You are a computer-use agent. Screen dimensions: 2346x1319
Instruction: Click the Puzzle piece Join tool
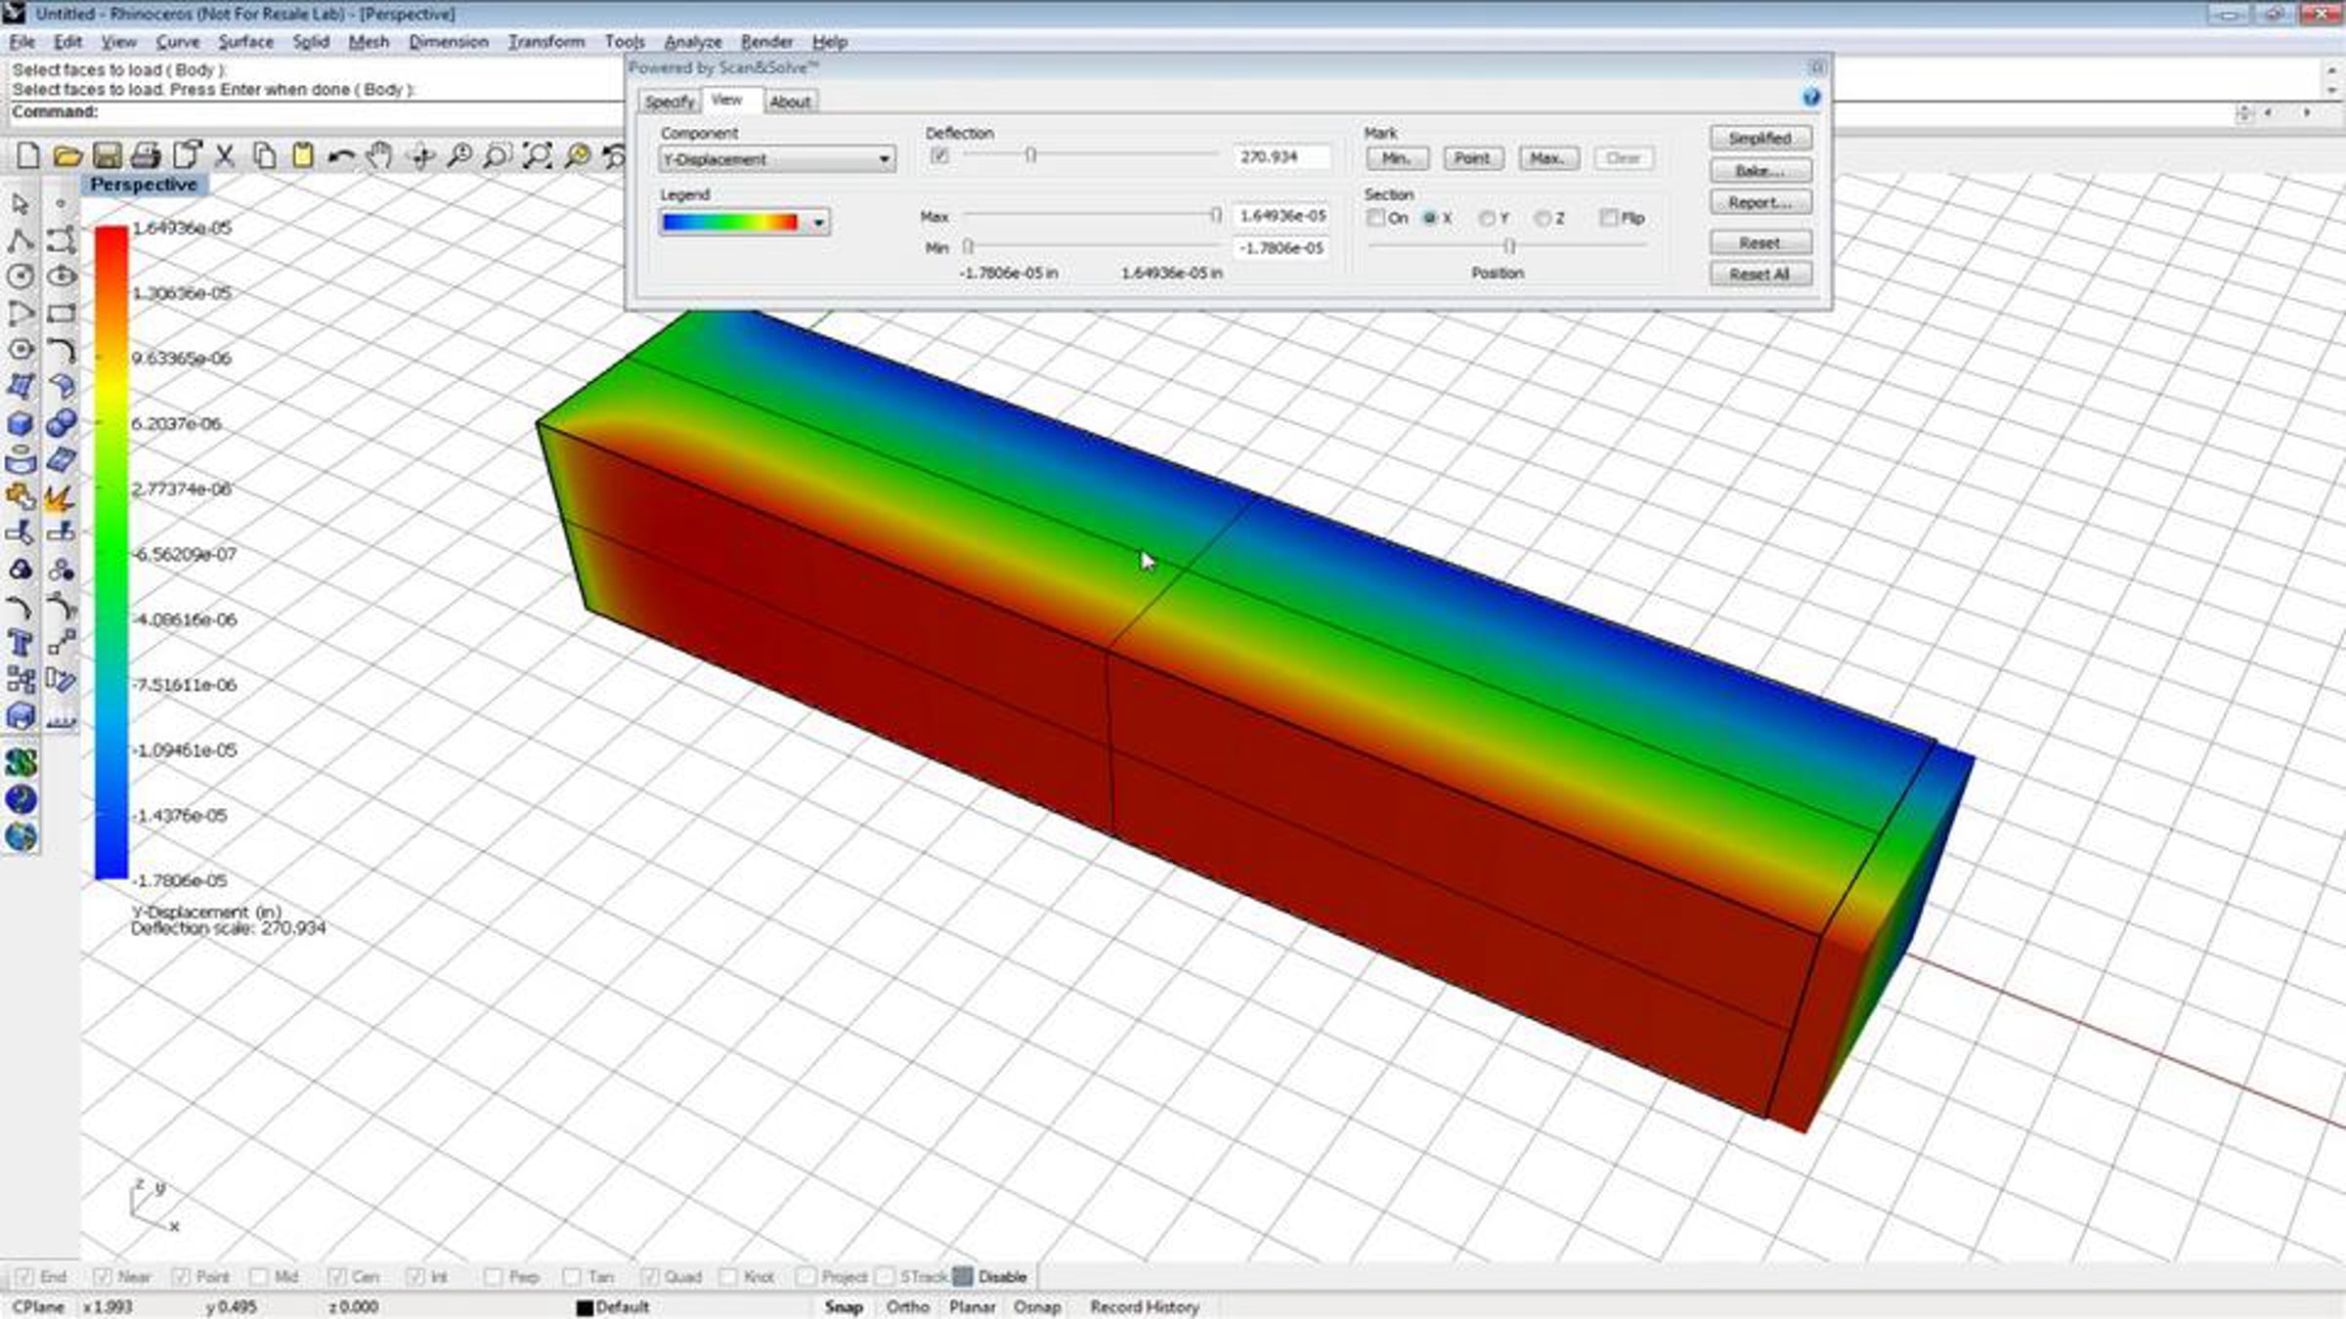21,497
